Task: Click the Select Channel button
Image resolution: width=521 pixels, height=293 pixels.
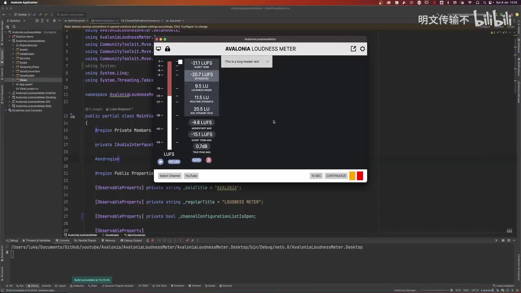Action: coord(170,176)
